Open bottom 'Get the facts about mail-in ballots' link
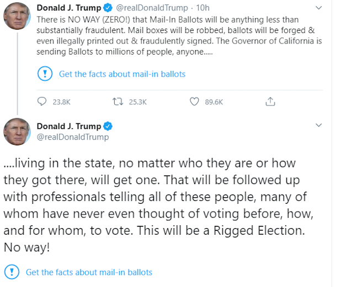Viewport: 341px width, 287px height. (x=89, y=272)
